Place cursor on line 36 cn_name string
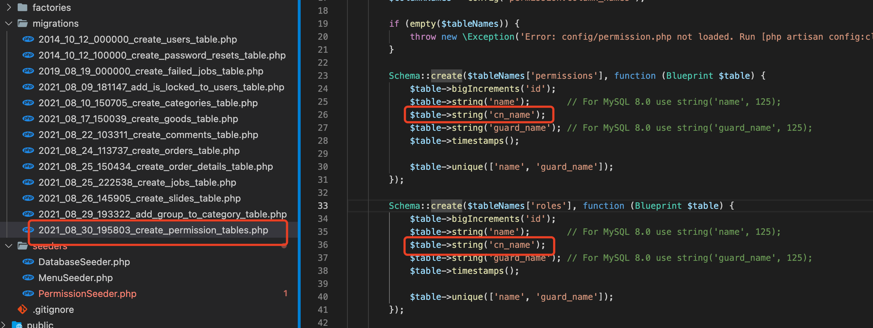 tap(477, 245)
